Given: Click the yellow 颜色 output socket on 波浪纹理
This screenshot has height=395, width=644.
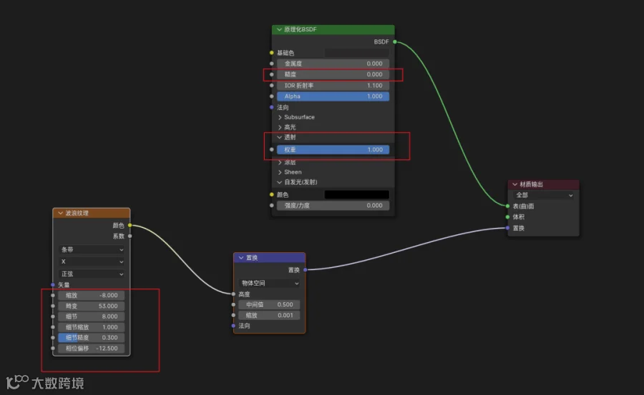Looking at the screenshot, I should pos(130,225).
